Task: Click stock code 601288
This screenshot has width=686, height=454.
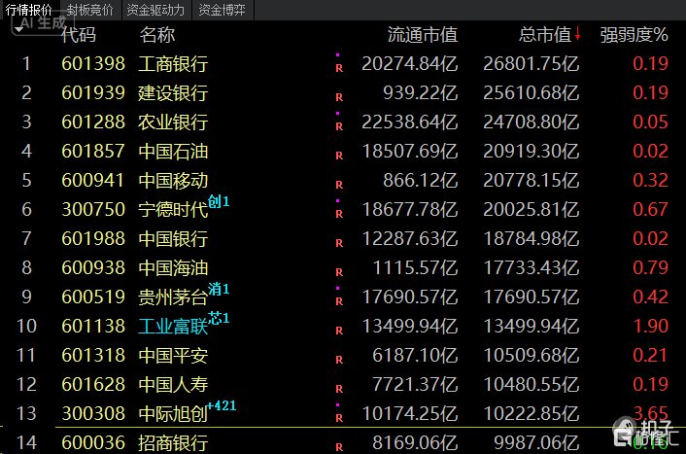Action: coord(93,122)
